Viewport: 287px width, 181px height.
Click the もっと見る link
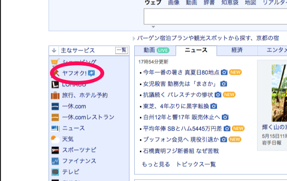156,164
